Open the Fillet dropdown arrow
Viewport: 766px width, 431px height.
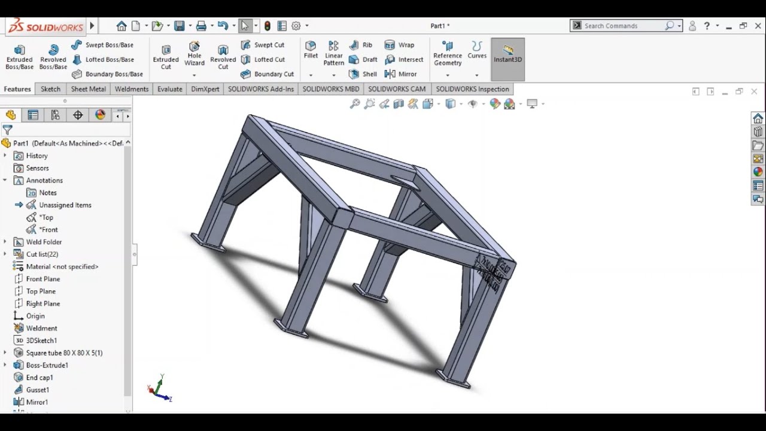(x=311, y=75)
